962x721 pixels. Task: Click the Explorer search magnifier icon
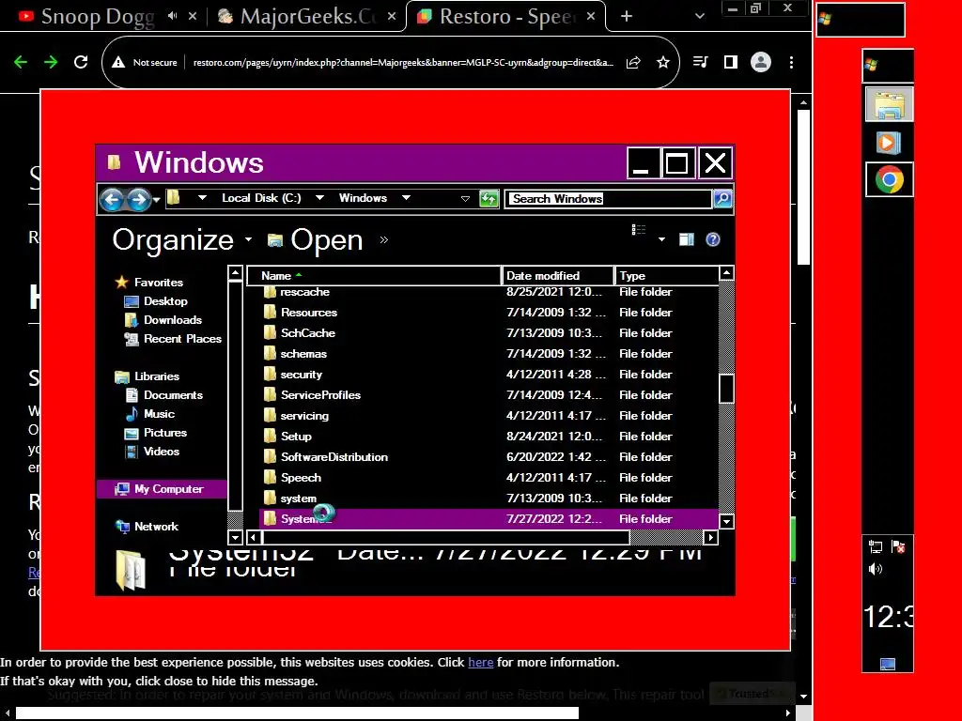pyautogui.click(x=722, y=199)
